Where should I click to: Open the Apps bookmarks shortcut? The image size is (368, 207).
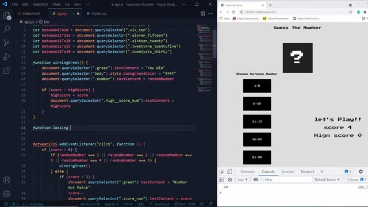[225, 18]
